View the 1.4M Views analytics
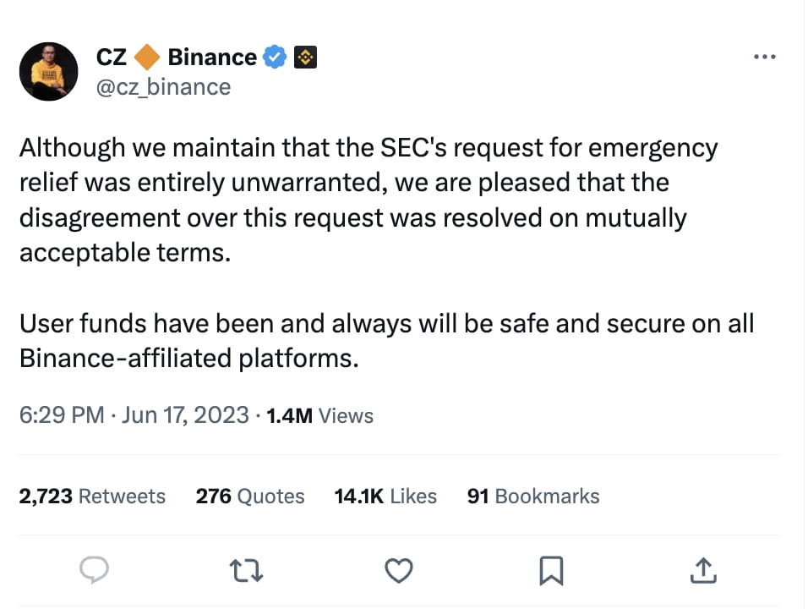 (319, 415)
